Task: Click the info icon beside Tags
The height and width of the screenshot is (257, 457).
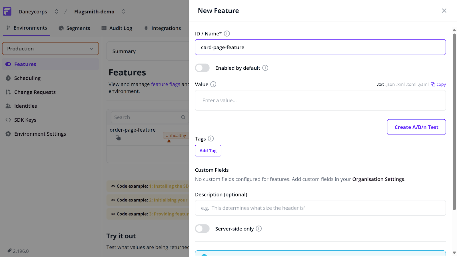Action: tap(211, 138)
